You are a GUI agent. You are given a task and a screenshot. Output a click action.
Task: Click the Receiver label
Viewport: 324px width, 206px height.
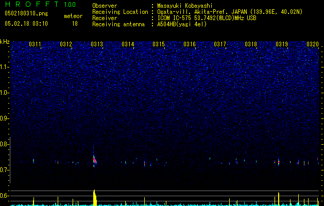click(105, 18)
